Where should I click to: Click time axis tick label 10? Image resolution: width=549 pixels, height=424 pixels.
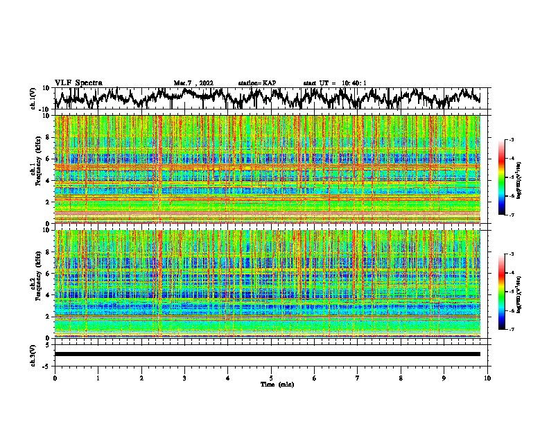tap(487, 378)
